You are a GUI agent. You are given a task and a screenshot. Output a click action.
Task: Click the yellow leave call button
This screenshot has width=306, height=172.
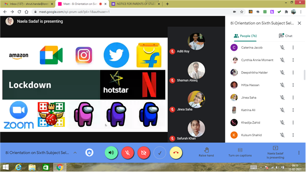[x=176, y=153]
